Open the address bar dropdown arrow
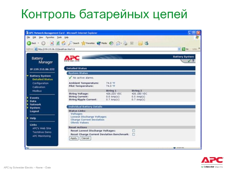226x170 pixels. [179, 49]
